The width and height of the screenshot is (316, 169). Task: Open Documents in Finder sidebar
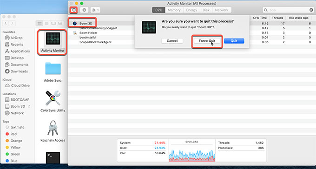pyautogui.click(x=17, y=65)
